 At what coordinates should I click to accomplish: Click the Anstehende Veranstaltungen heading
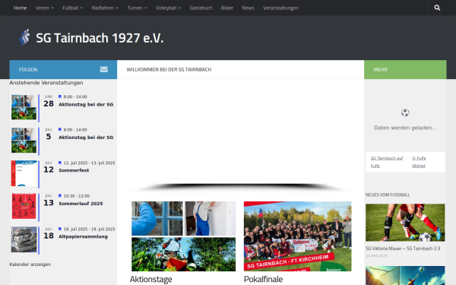[46, 83]
